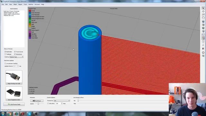Uncheck the Build table checkbox
Viewport: 206px width, 116px height.
pos(5,52)
